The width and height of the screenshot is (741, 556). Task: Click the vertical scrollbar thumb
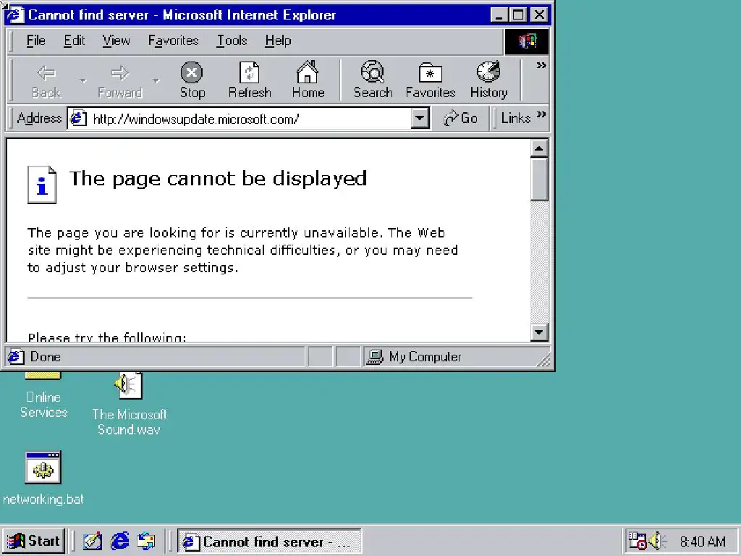click(x=538, y=180)
